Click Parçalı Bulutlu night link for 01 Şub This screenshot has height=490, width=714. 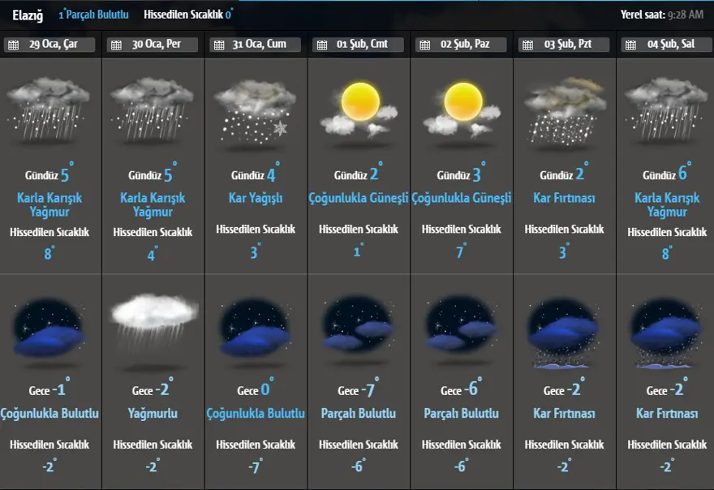359,414
